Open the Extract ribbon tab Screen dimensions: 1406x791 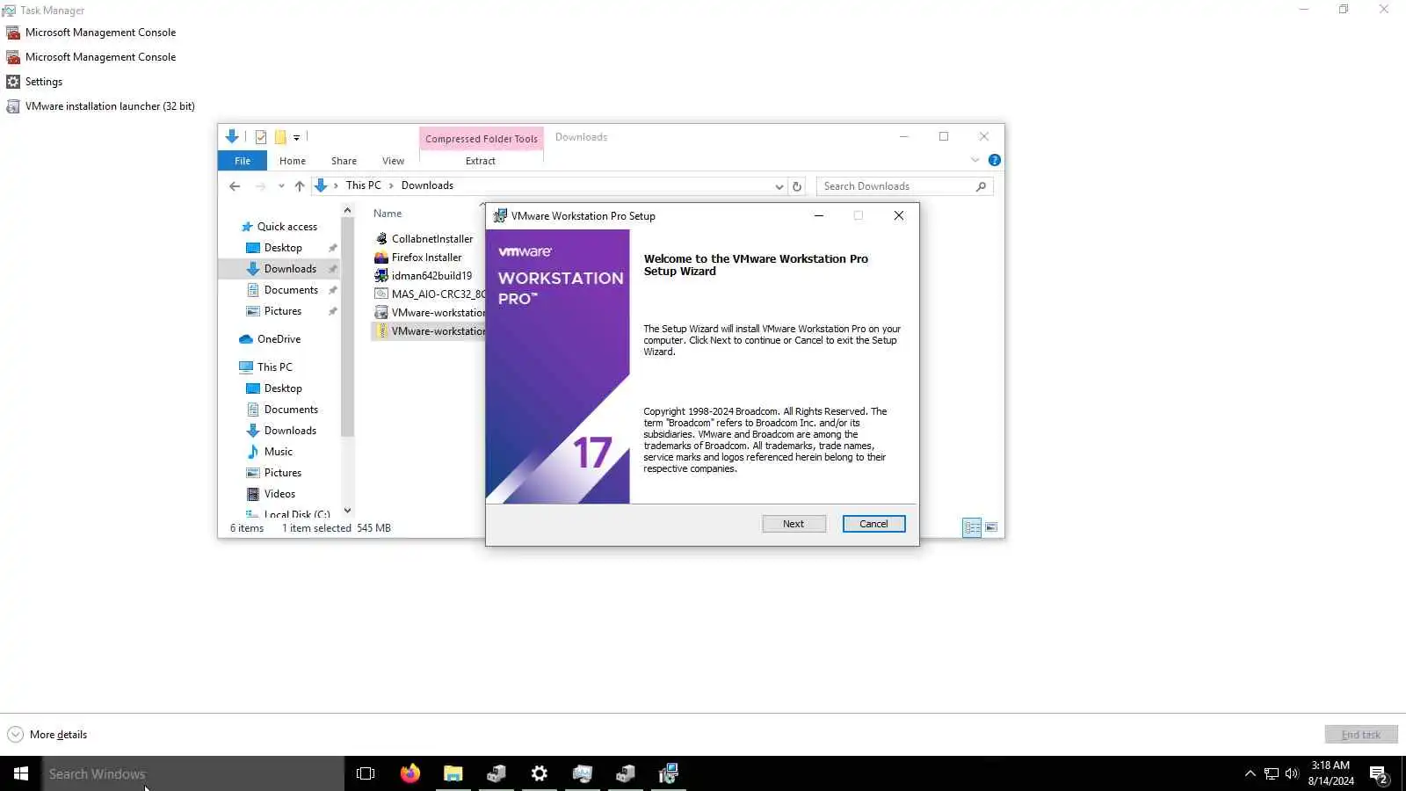tap(481, 161)
